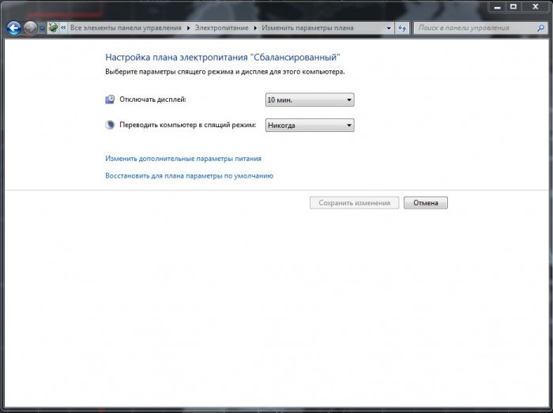Viewport: 553px width, 413px height.
Task: Click the magnifier search icon
Action: click(540, 28)
